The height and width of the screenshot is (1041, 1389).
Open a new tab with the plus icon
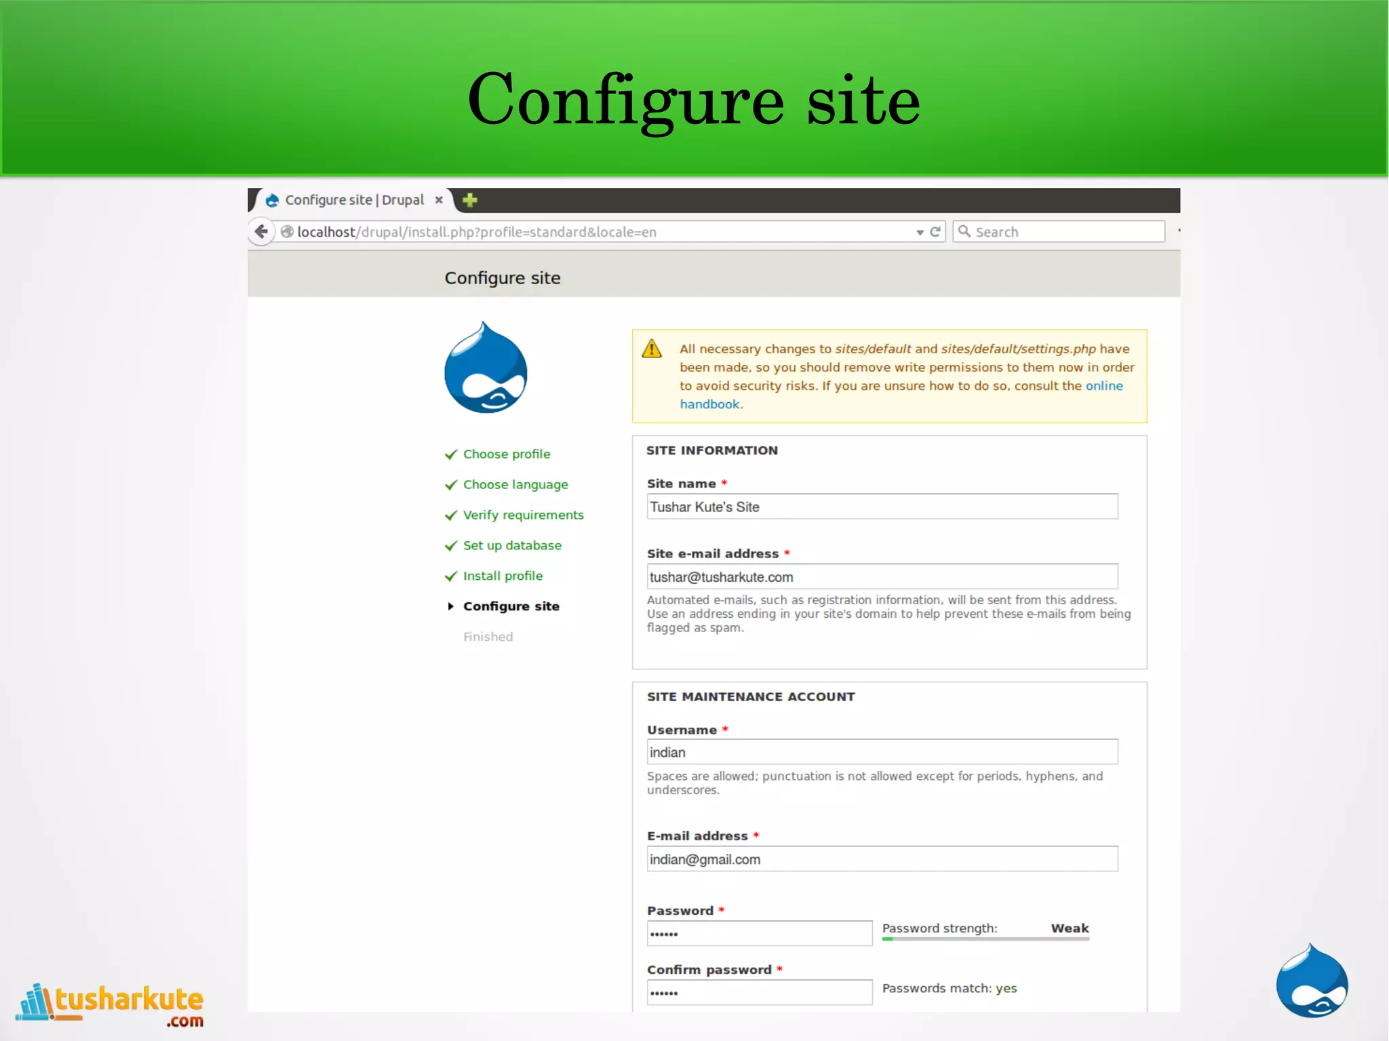point(469,200)
